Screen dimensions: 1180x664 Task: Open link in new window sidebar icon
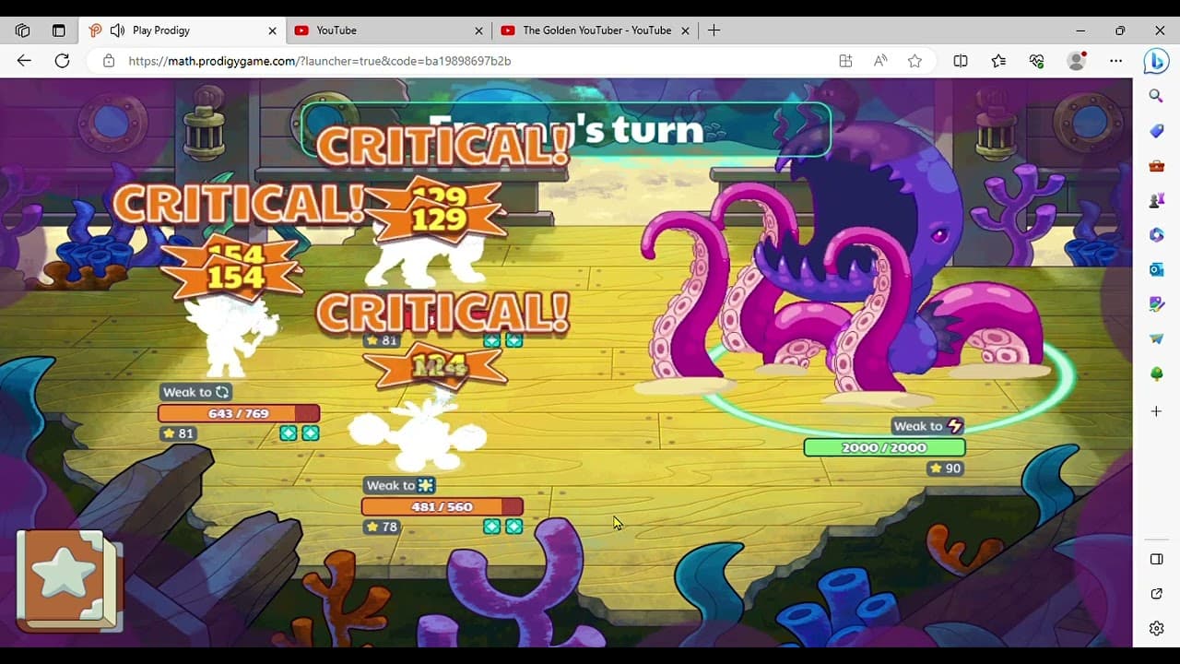coord(1156,594)
